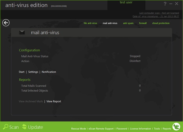Click the Total Mails Scanned count
This screenshot has width=183, height=132.
point(140,86)
